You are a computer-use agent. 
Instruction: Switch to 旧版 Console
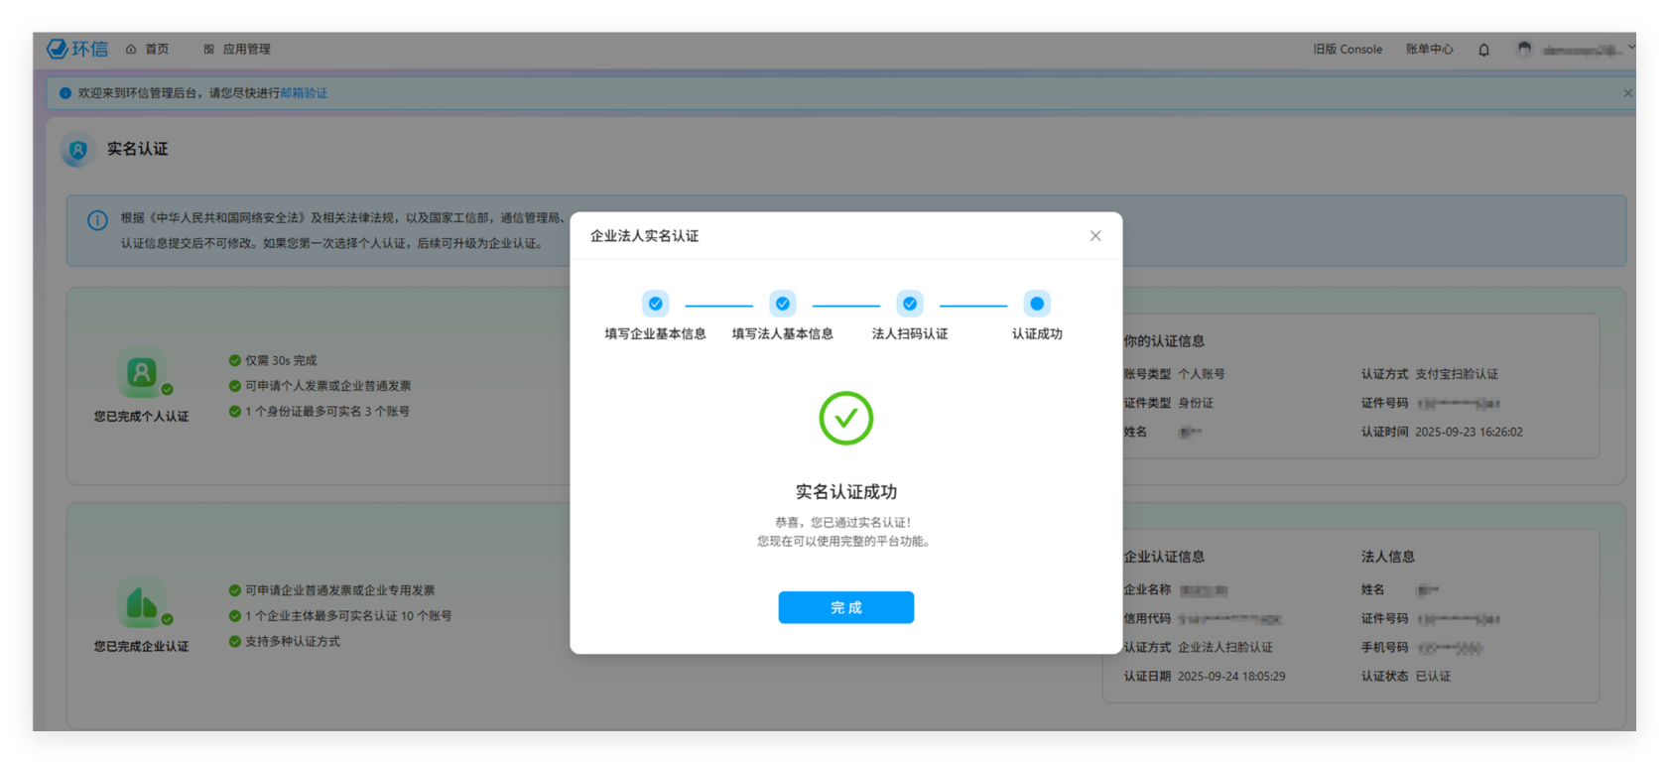1347,49
